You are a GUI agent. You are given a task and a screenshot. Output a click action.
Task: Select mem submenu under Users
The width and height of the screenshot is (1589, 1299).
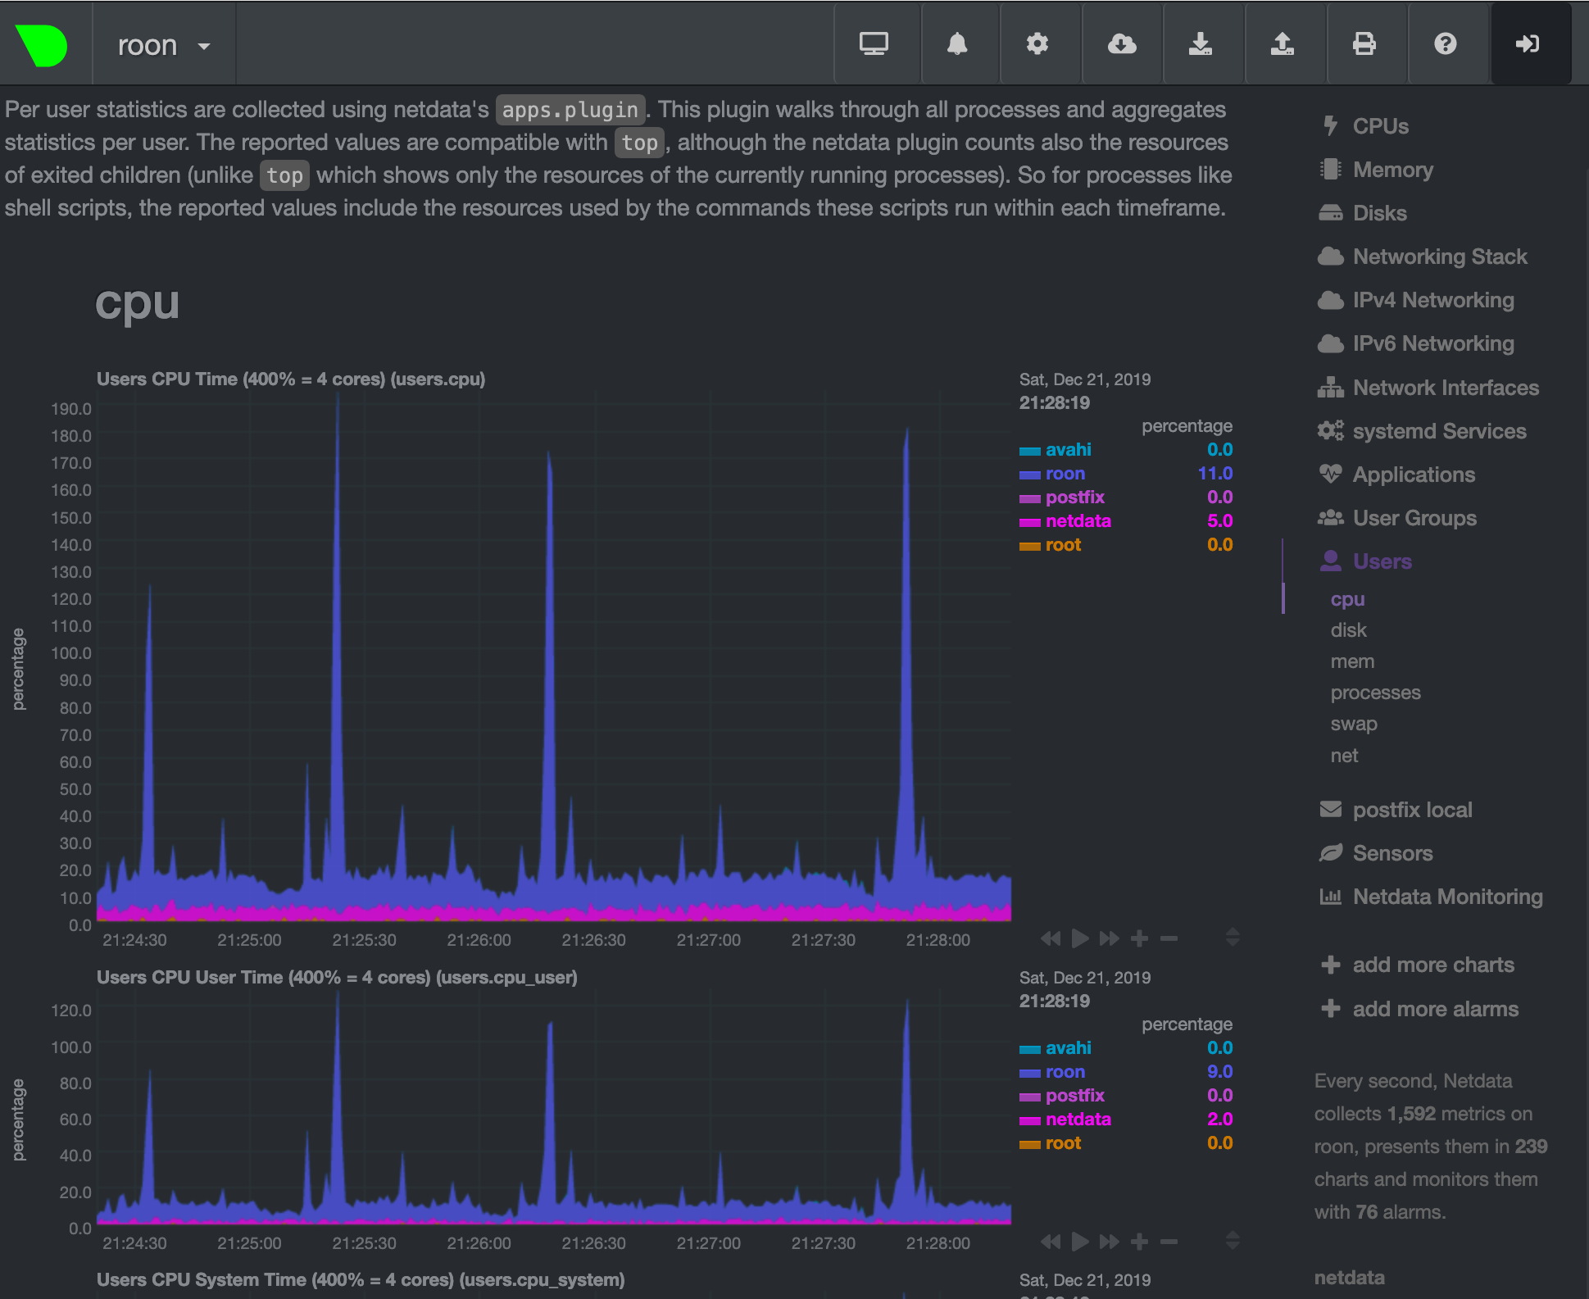coord(1352,661)
